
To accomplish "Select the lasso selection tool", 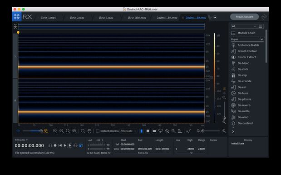I will (x=161, y=131).
